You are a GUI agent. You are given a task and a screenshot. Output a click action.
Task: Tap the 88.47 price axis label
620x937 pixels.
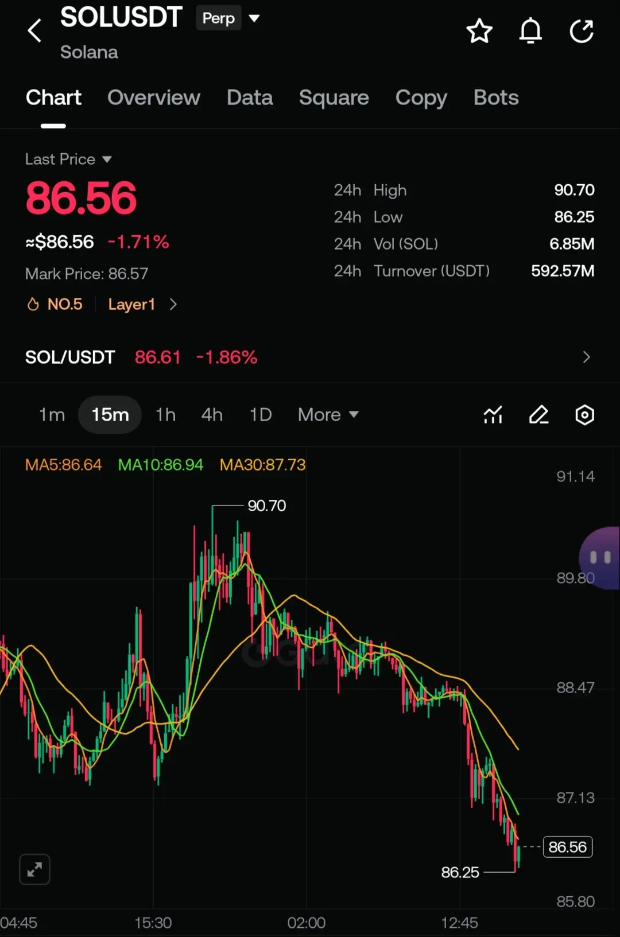point(575,687)
